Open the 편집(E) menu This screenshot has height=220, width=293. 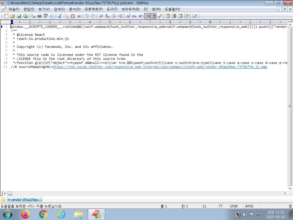point(29,9)
